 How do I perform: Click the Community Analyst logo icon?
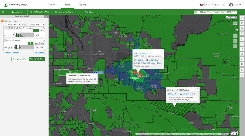5,5
